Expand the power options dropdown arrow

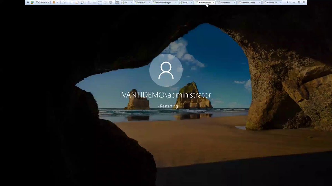[58, 2]
